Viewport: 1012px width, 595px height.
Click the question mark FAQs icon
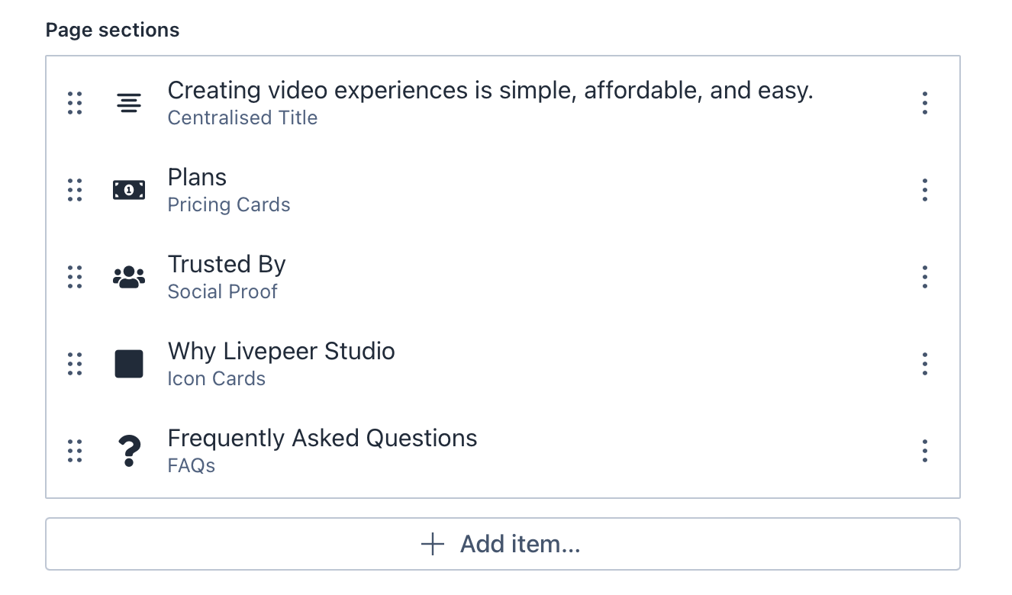point(129,451)
